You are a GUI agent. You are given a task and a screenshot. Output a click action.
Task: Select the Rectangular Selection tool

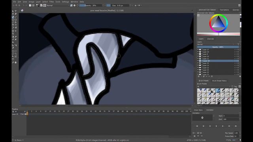(13, 51)
